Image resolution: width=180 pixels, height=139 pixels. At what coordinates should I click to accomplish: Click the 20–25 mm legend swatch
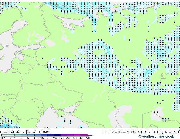51,135
